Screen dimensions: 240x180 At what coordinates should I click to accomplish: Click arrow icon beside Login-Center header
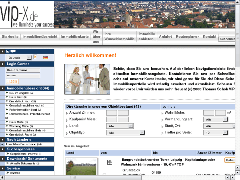[3, 64]
